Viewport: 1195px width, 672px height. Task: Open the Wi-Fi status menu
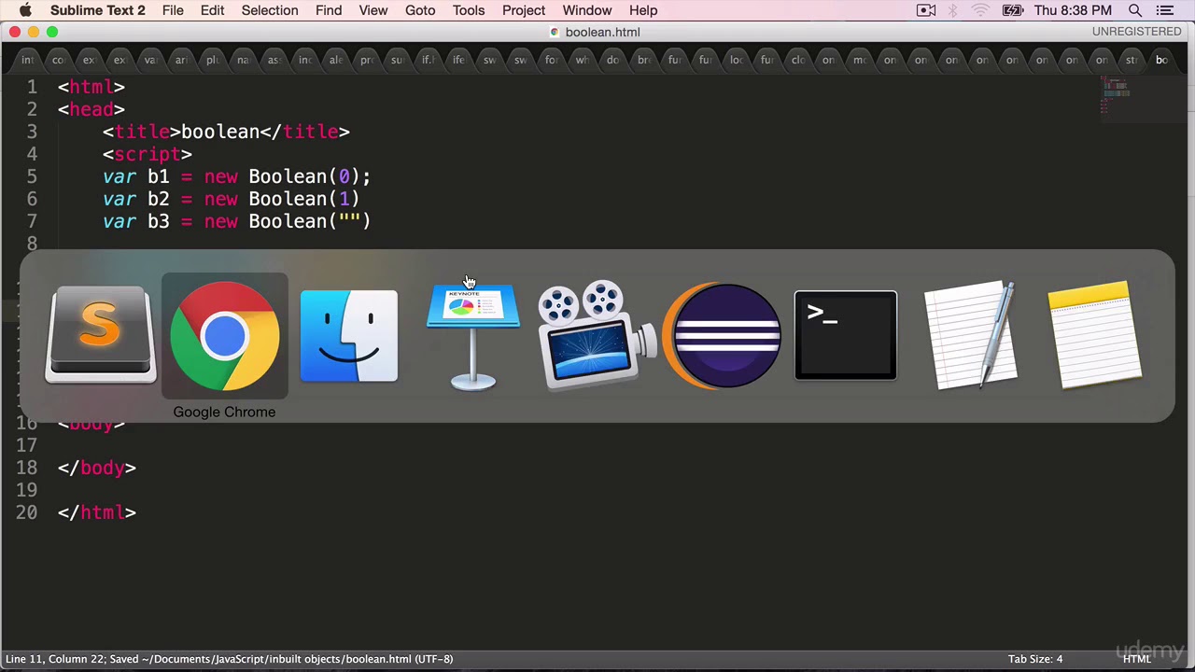pyautogui.click(x=980, y=10)
